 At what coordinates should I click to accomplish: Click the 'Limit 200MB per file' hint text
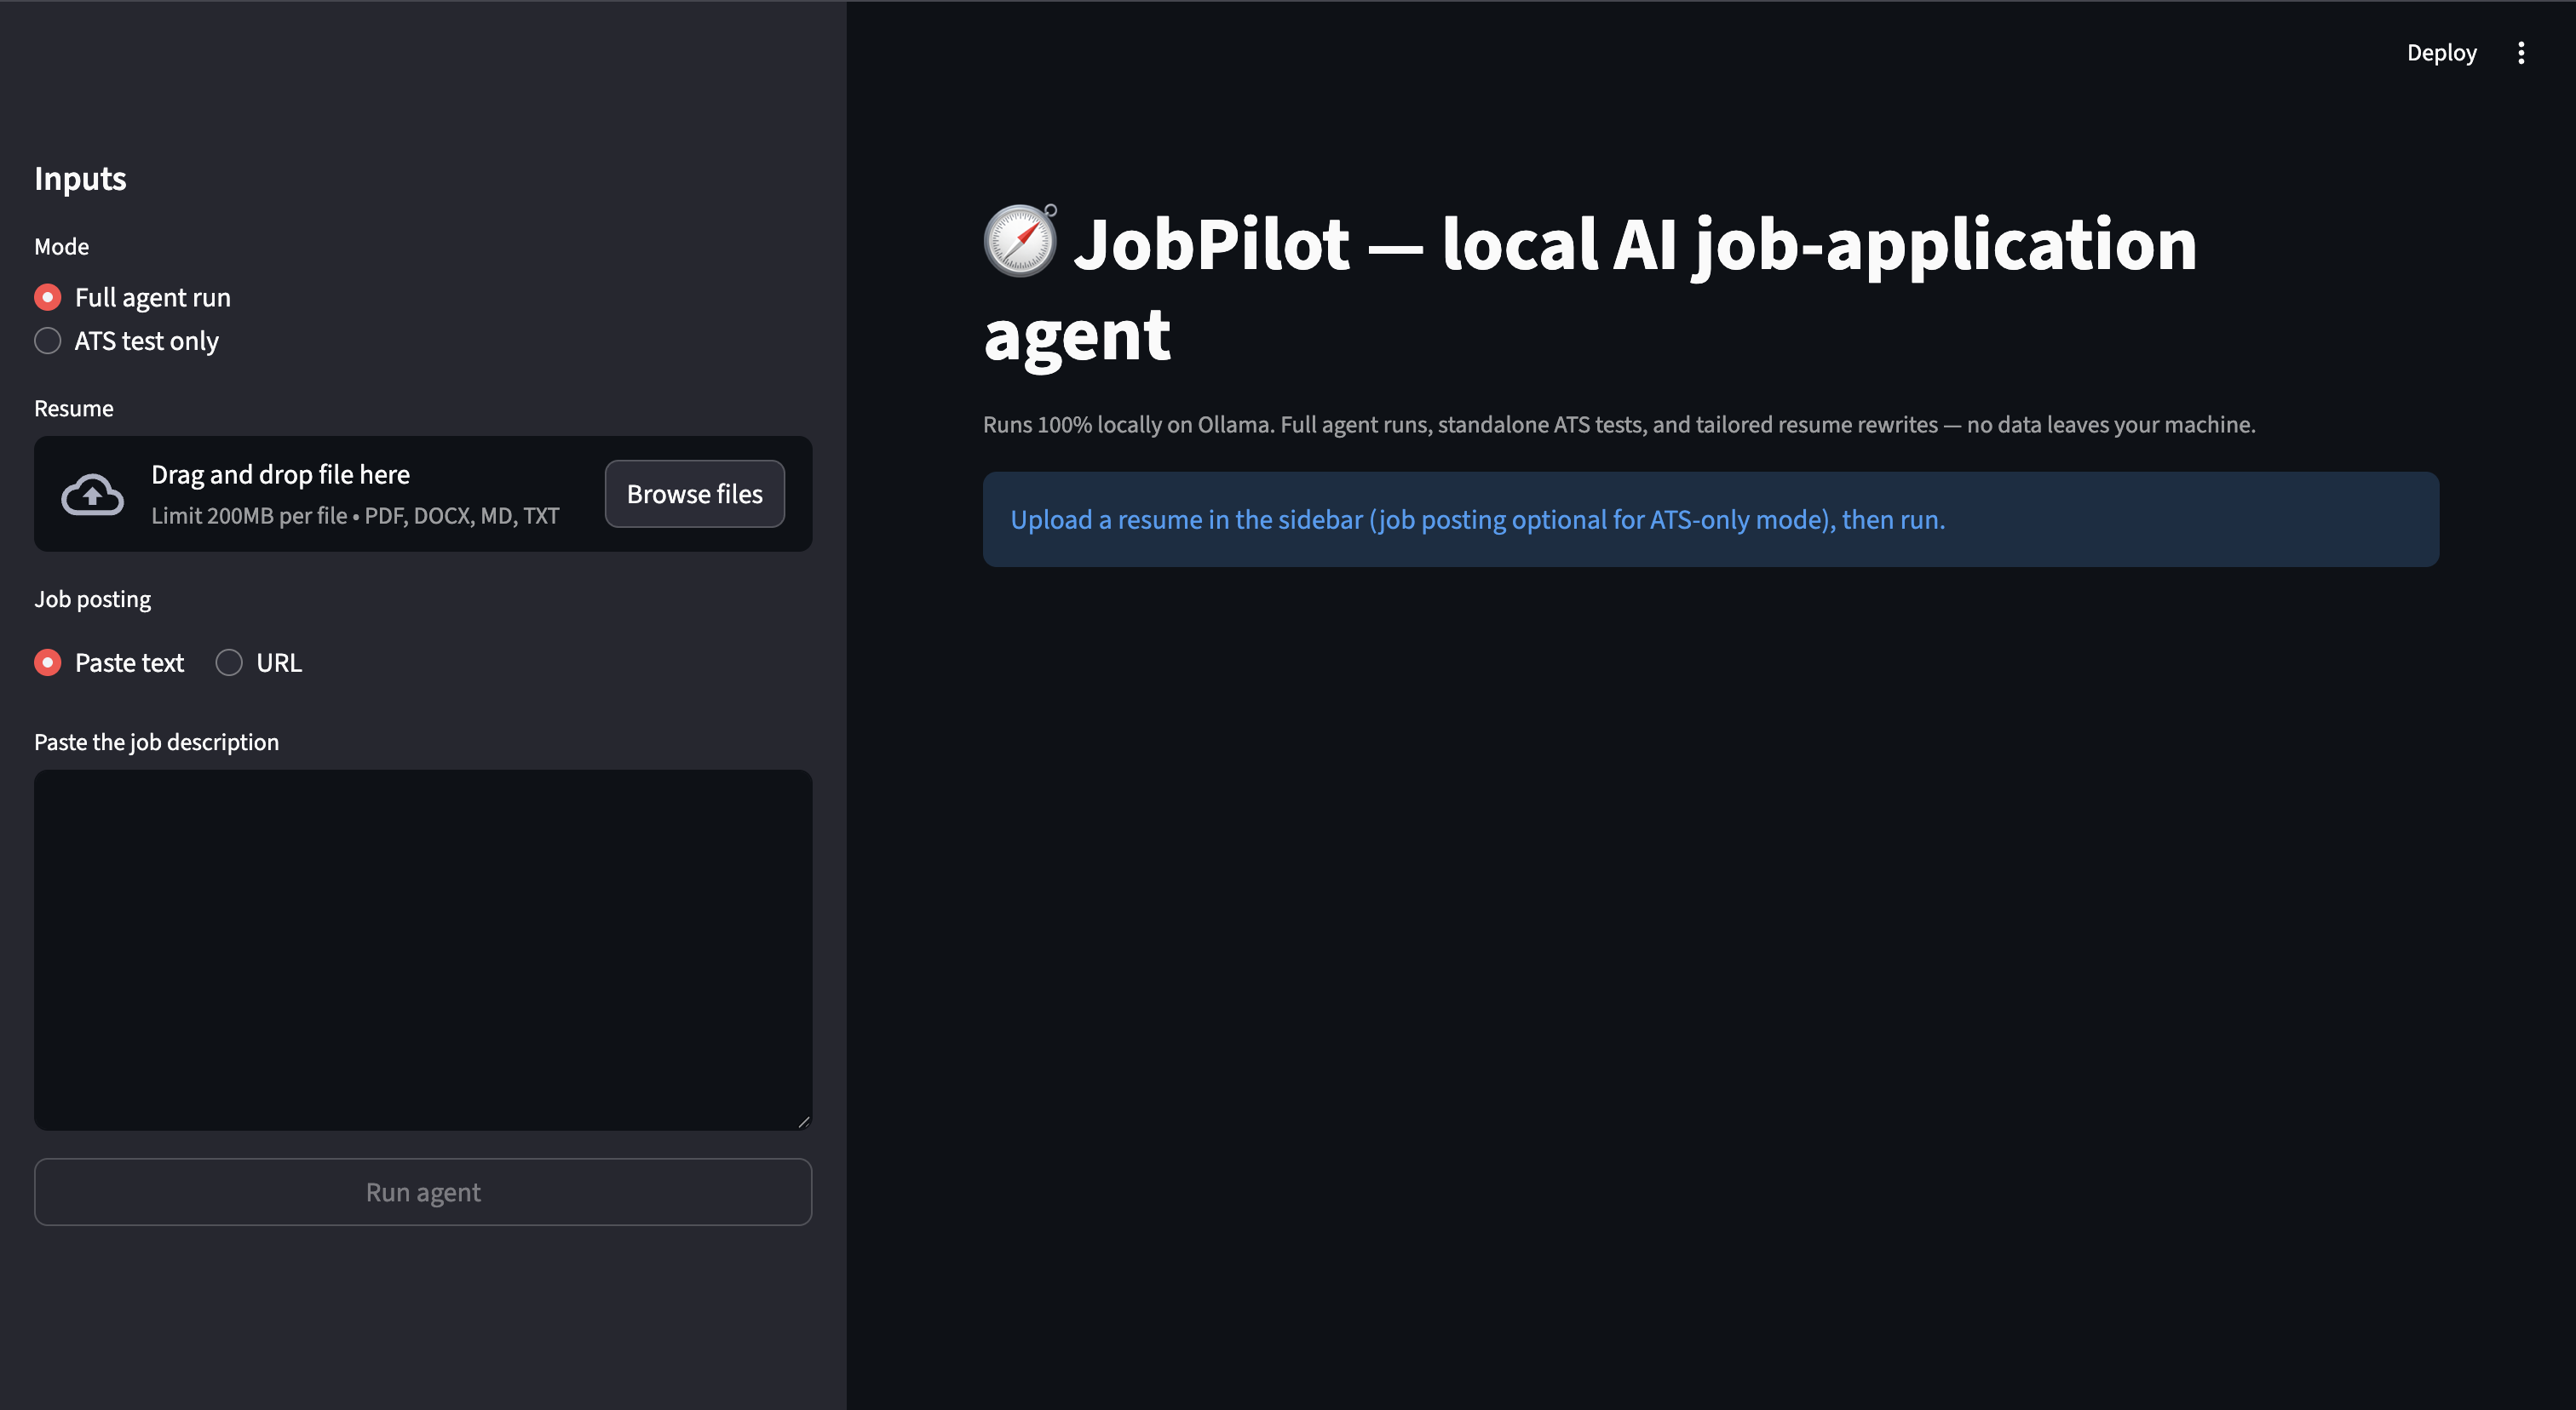[x=355, y=516]
